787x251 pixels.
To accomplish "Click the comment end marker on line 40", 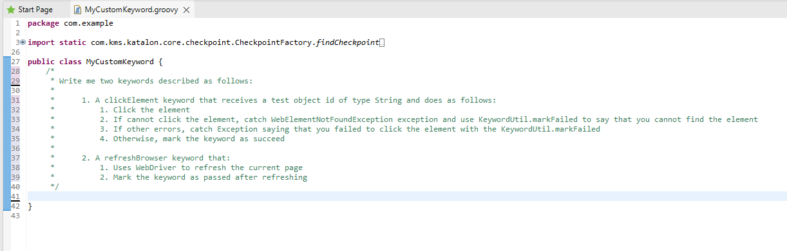I will coord(53,187).
